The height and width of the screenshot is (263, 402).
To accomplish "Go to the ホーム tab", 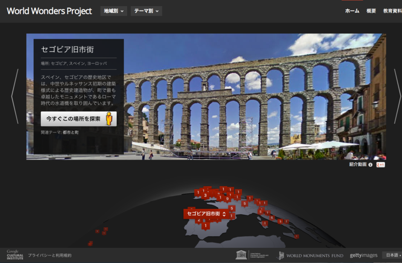I will (352, 11).
